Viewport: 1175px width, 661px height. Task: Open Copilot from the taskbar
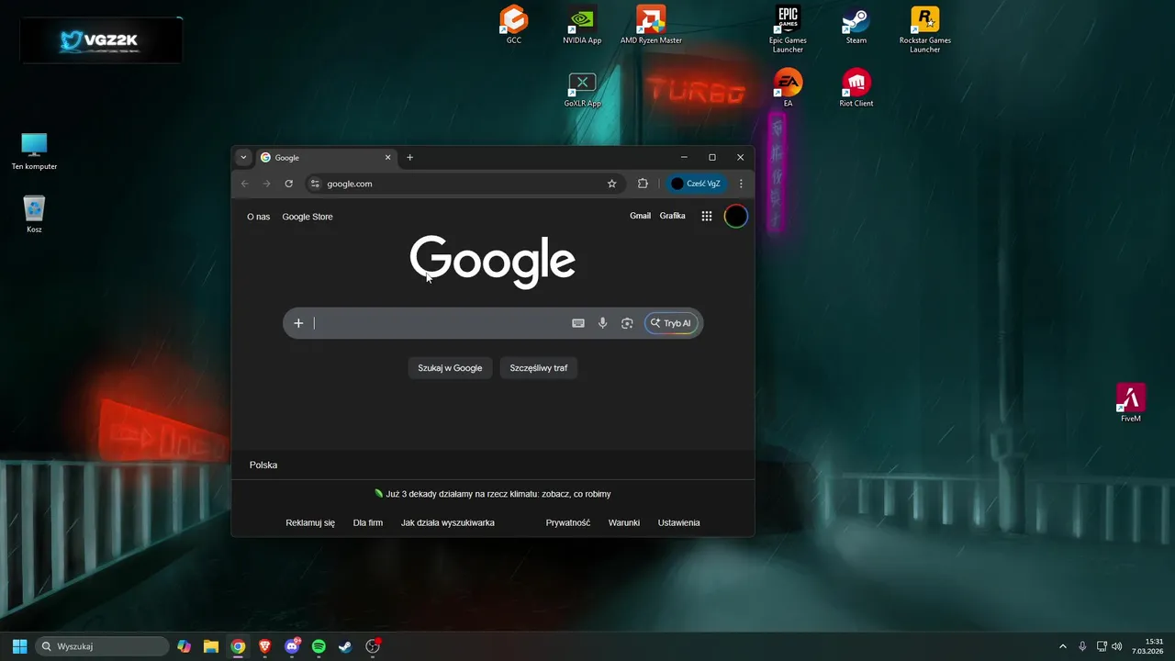pos(185,646)
